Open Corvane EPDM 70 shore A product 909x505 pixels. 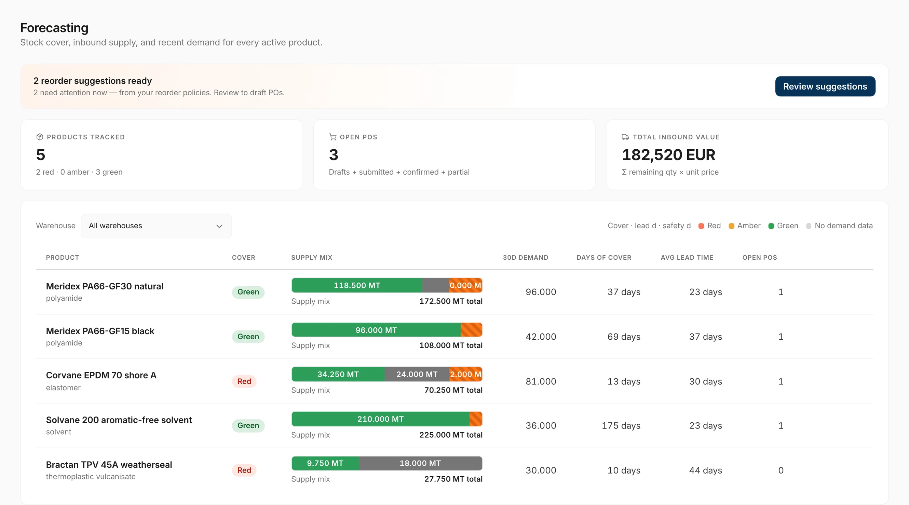[x=101, y=375]
